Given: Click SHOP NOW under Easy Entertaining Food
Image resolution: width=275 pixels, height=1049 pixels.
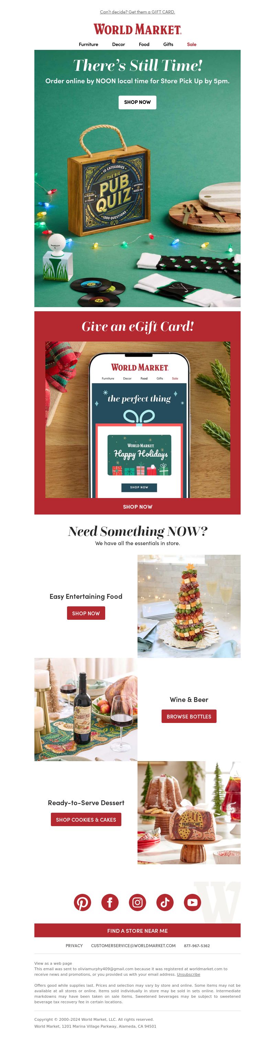Looking at the screenshot, I should [86, 613].
